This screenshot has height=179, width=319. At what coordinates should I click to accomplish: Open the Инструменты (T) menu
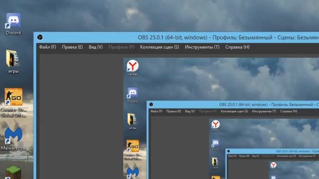202,47
